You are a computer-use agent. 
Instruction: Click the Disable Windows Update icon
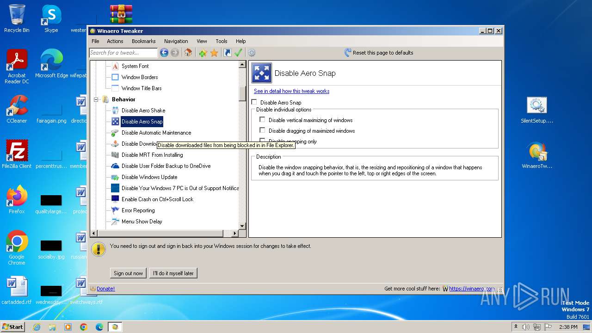click(115, 177)
